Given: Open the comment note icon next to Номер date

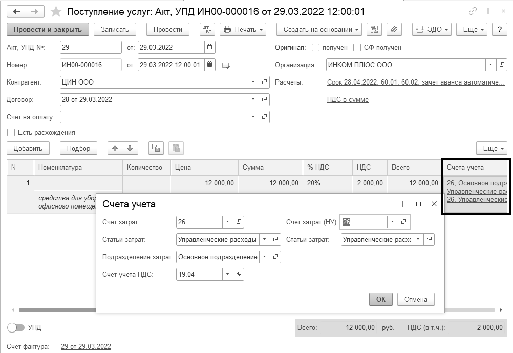Looking at the screenshot, I should [x=226, y=65].
